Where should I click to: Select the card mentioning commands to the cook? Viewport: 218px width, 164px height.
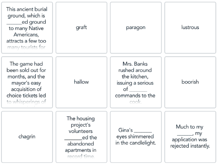click(x=136, y=82)
